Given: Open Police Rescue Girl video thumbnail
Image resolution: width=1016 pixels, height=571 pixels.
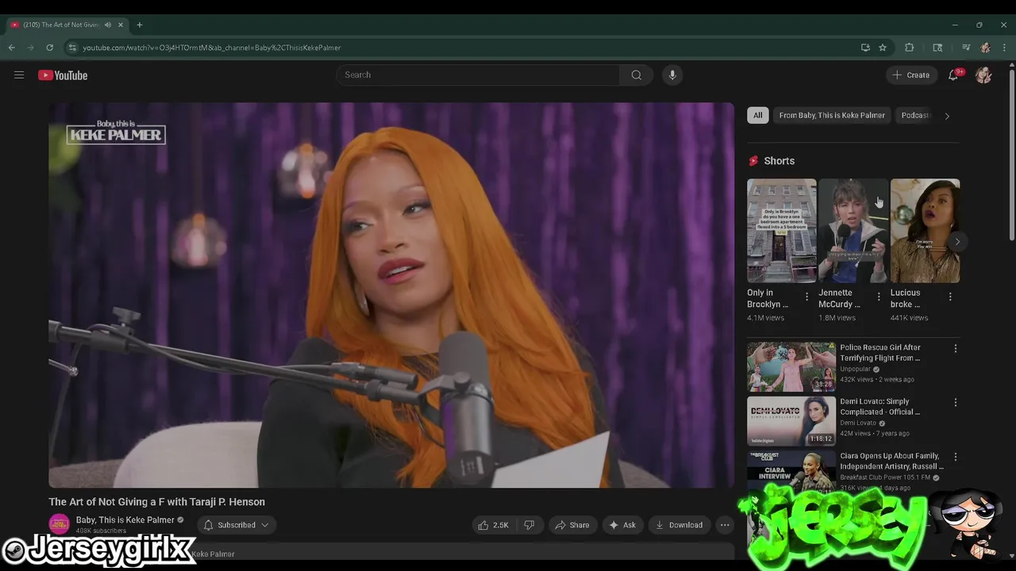Looking at the screenshot, I should coord(791,367).
